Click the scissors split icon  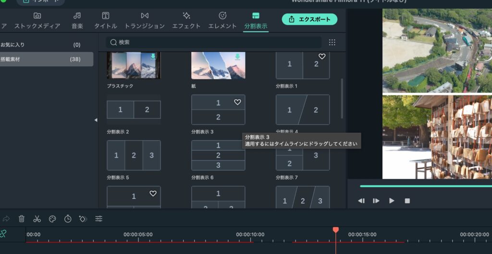[37, 219]
